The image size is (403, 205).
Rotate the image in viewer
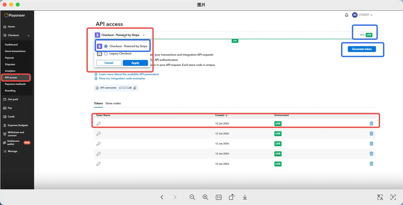pyautogui.click(x=231, y=197)
